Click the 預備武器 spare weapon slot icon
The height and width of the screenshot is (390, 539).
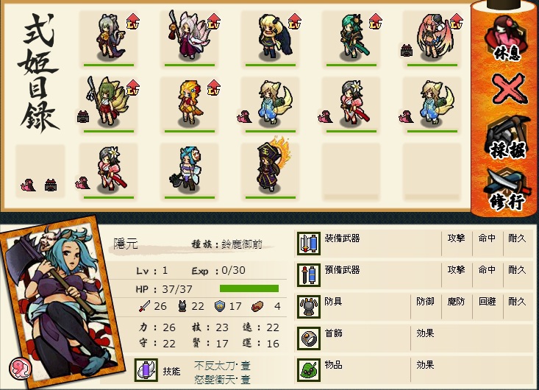(x=309, y=274)
